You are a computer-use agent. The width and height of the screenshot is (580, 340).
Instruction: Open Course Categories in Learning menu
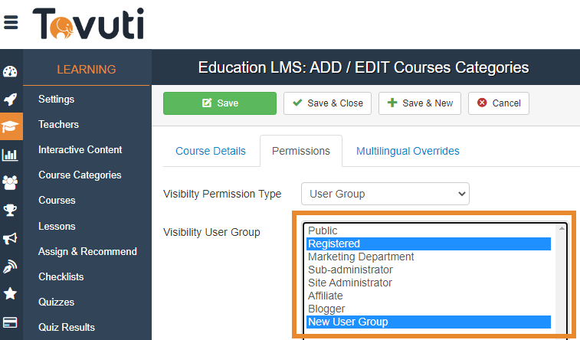80,175
